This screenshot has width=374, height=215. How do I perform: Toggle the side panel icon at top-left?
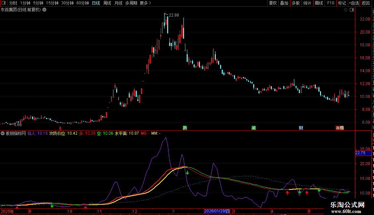(x=4, y=3)
